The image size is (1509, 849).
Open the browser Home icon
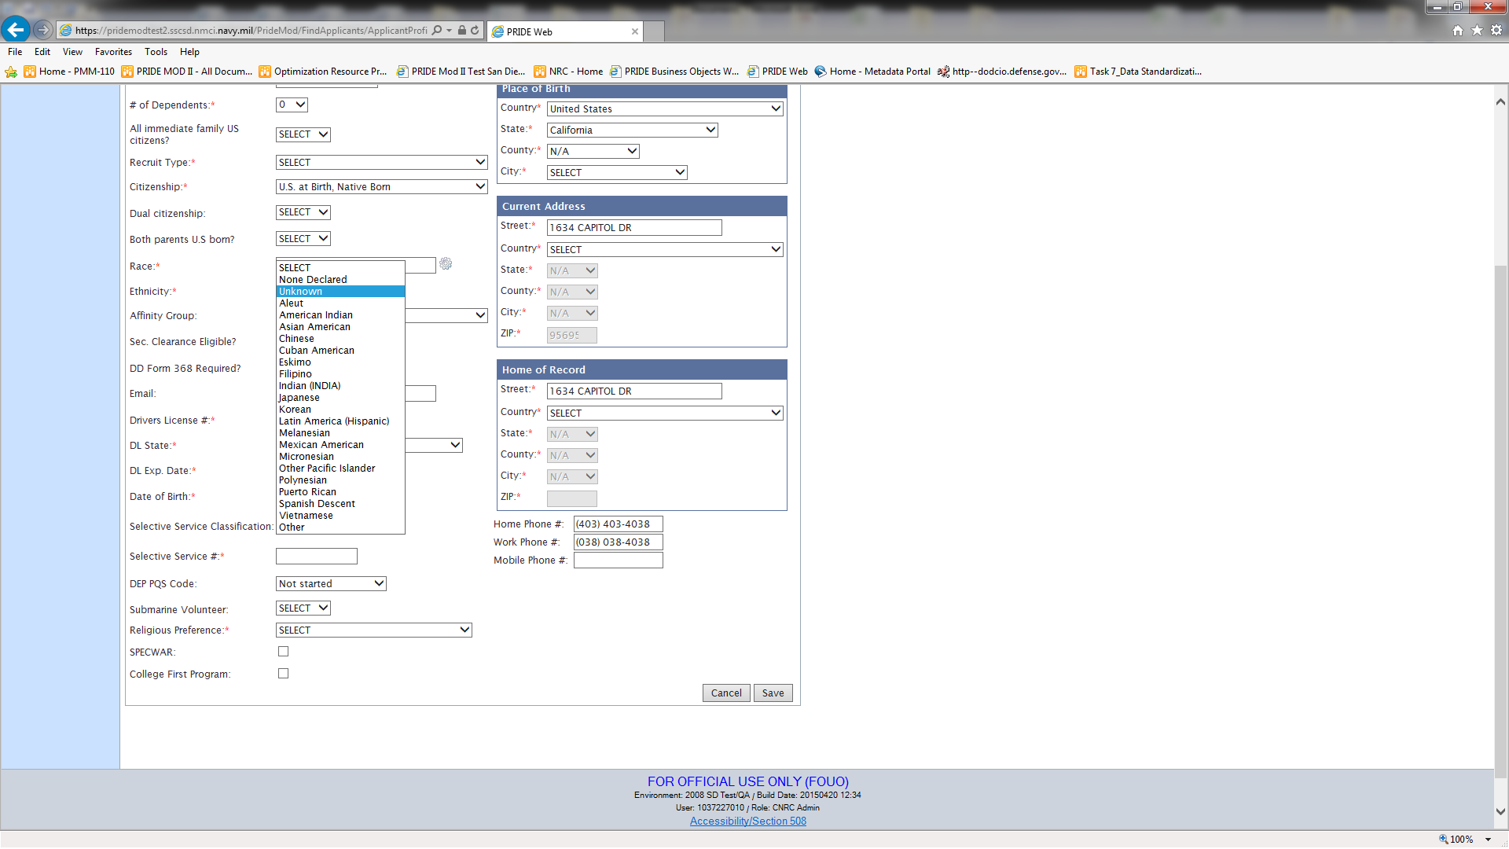click(1458, 31)
